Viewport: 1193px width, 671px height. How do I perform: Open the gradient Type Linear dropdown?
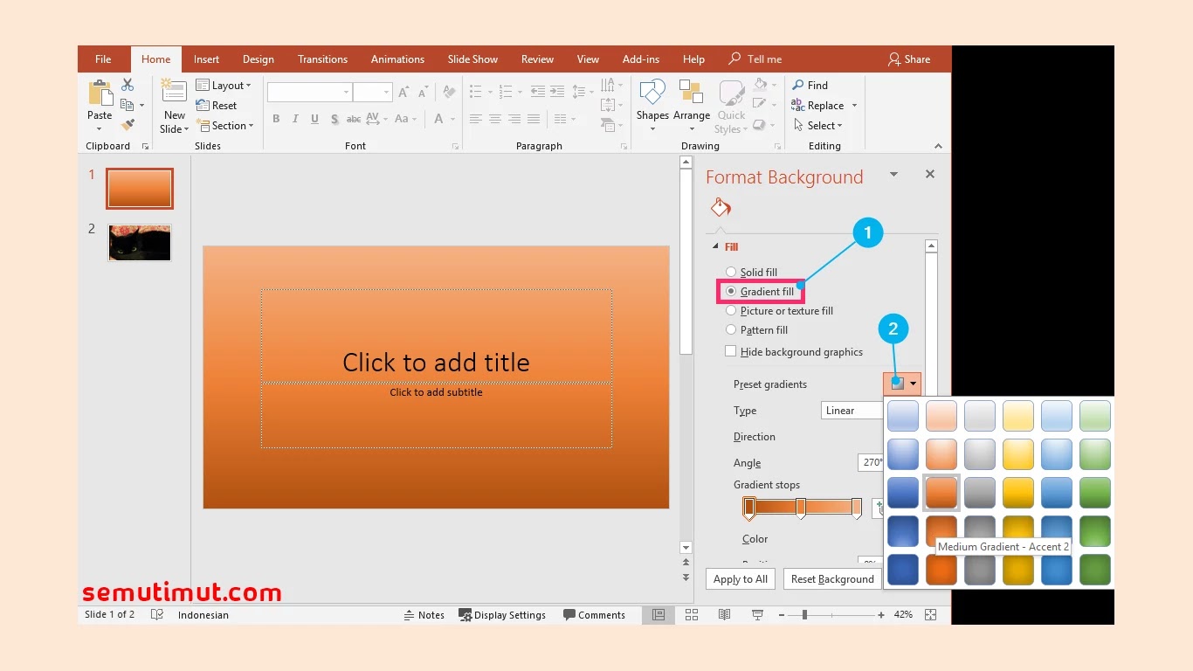(853, 411)
